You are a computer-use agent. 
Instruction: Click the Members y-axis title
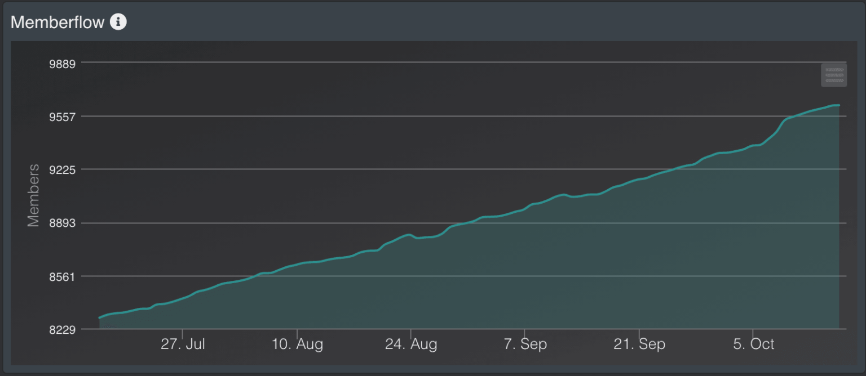coord(34,195)
